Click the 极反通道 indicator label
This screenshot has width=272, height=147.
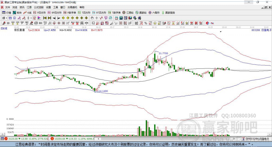19,30
